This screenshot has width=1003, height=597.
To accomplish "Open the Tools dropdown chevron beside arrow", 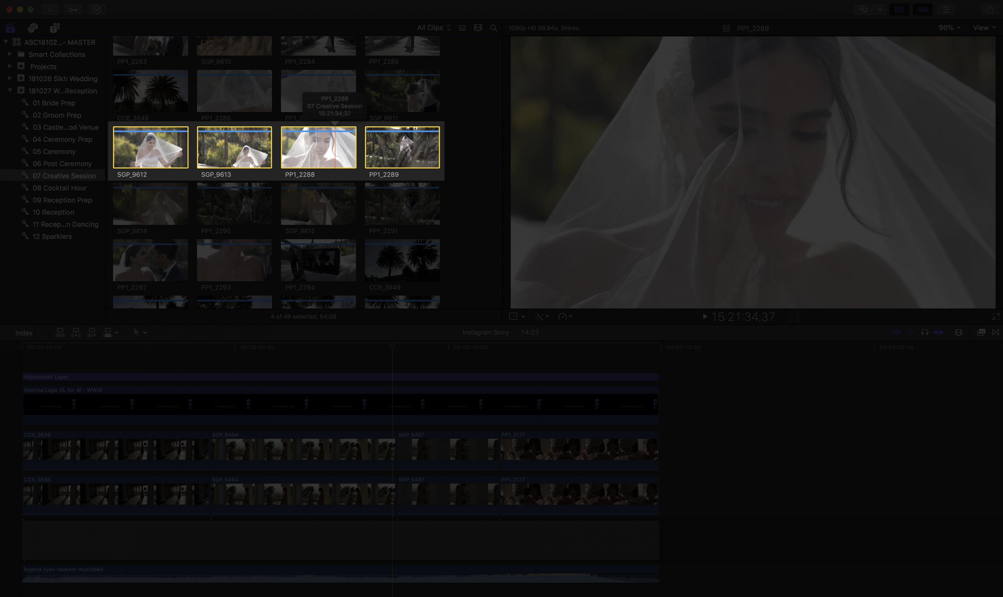I will click(145, 333).
